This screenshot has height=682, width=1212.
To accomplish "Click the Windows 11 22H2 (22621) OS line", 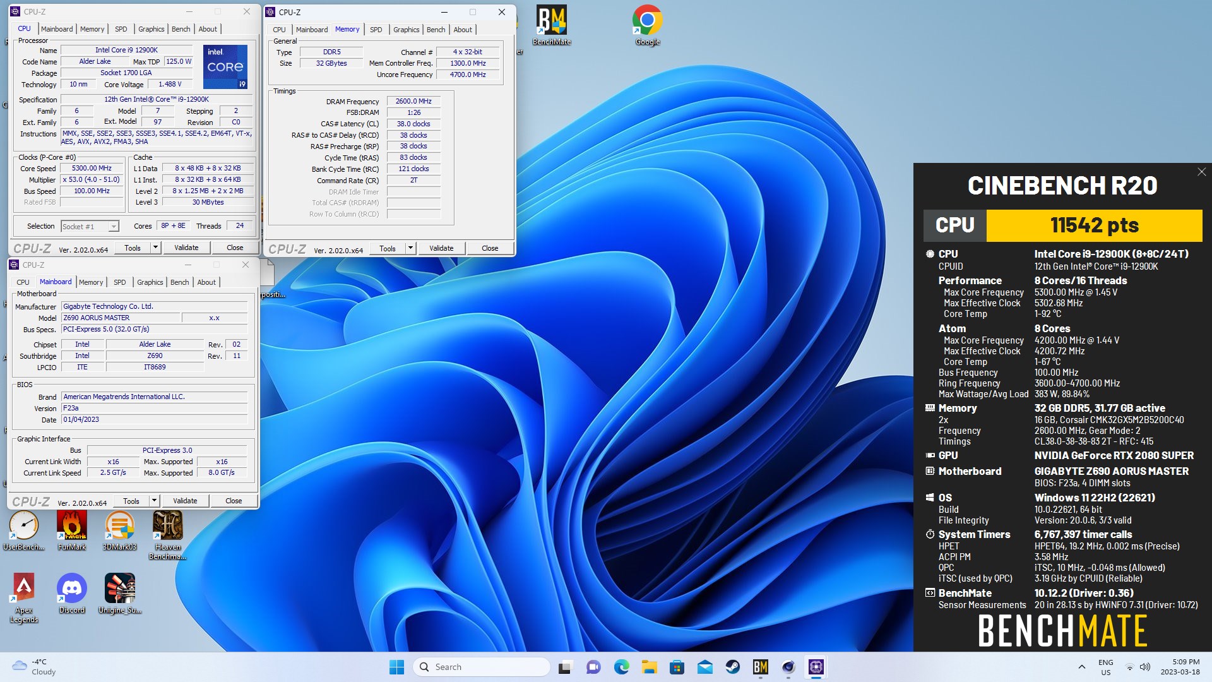I will 1095,498.
